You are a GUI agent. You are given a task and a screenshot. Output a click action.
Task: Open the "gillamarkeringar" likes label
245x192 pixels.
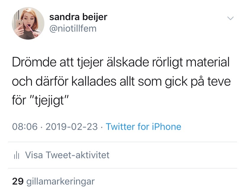click(x=61, y=181)
